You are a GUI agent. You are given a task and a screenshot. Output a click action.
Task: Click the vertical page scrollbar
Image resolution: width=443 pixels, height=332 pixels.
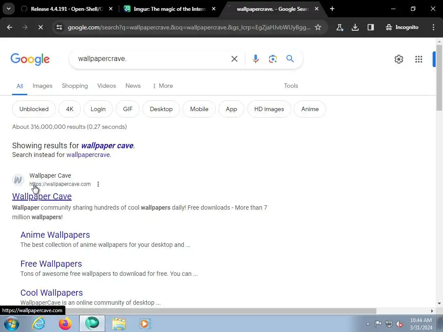tap(439, 78)
